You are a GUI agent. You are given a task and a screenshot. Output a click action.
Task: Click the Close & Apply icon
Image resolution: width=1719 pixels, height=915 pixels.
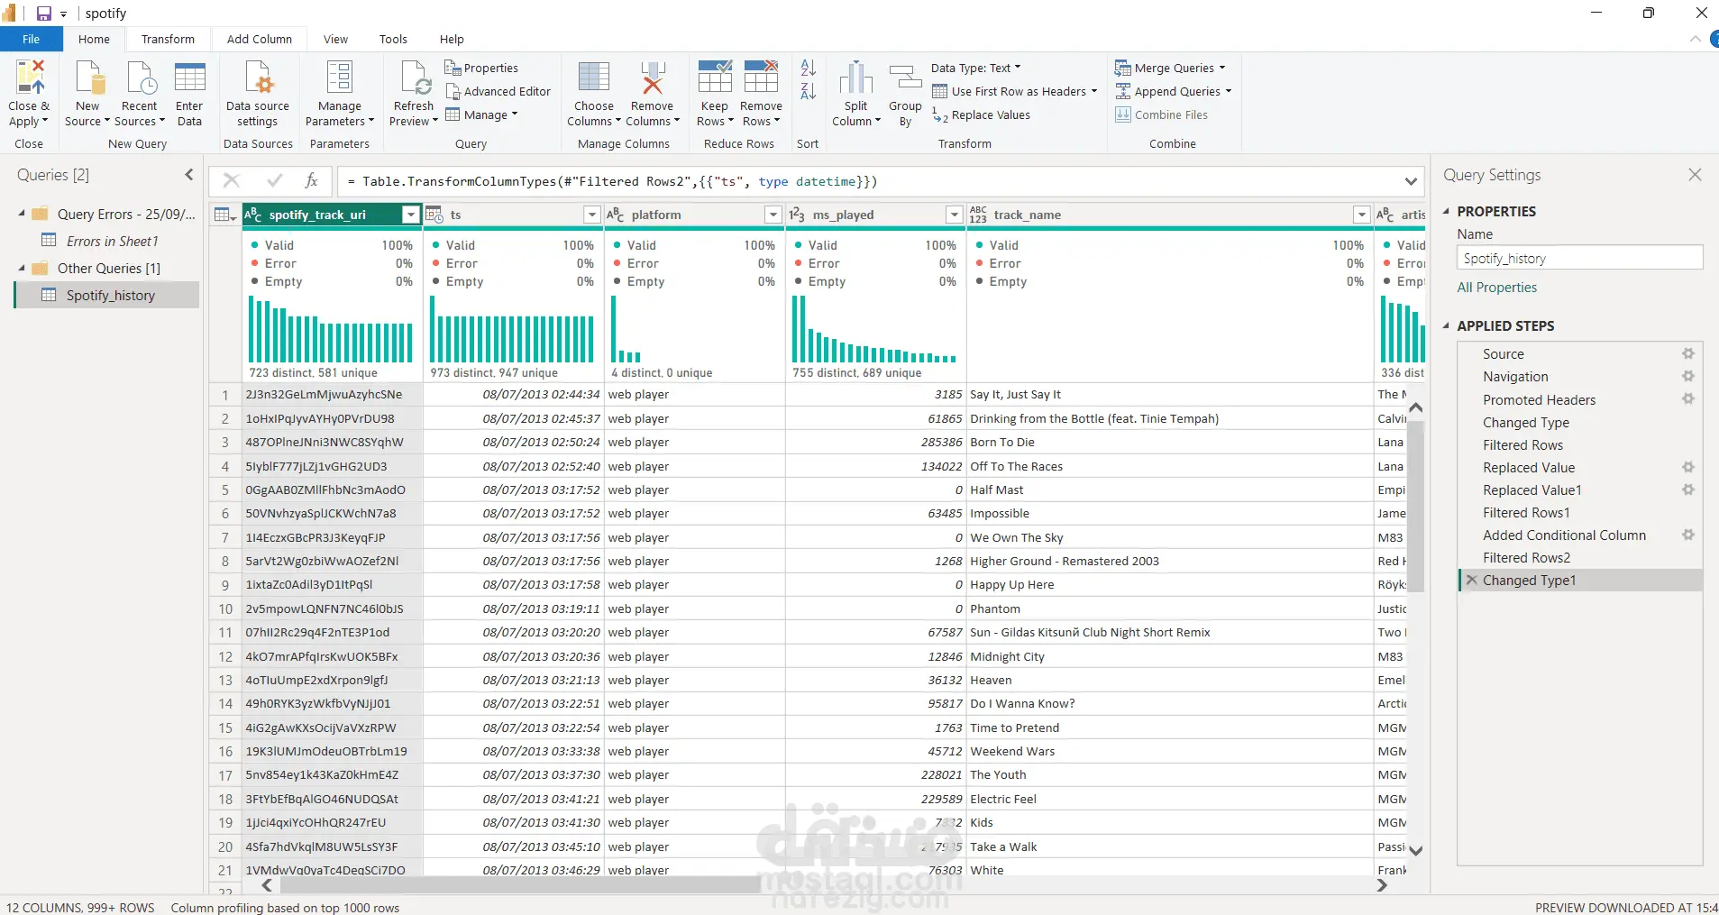coord(29,78)
